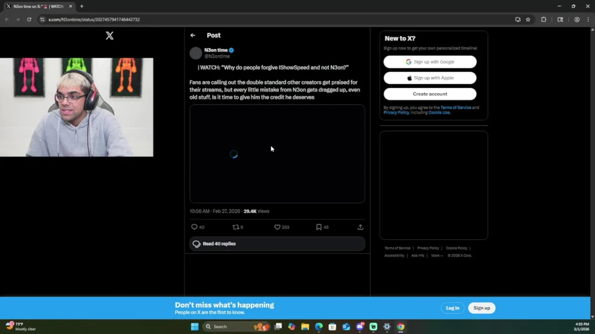Click the Create account button
The width and height of the screenshot is (595, 334).
[430, 94]
